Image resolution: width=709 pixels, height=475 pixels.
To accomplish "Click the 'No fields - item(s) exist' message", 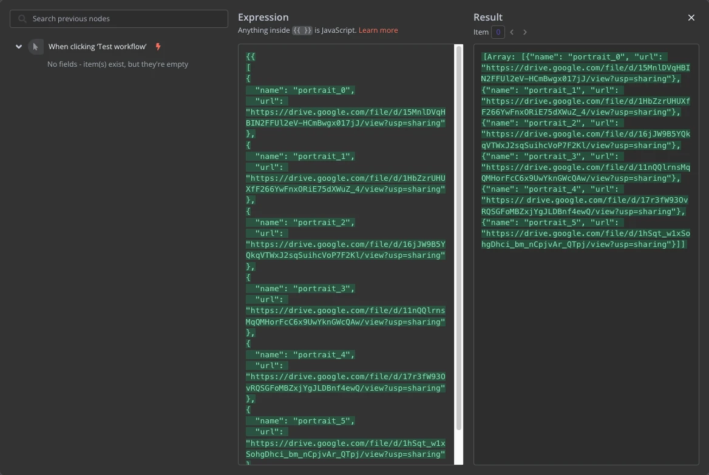I will tap(118, 64).
